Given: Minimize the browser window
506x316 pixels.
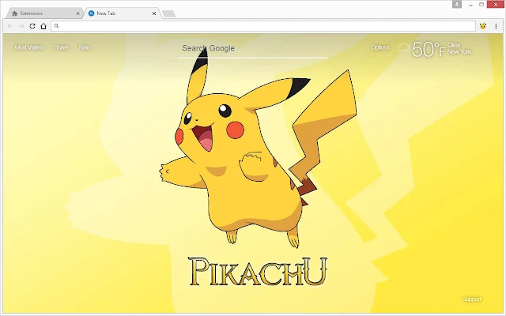Looking at the screenshot, I should [x=471, y=5].
